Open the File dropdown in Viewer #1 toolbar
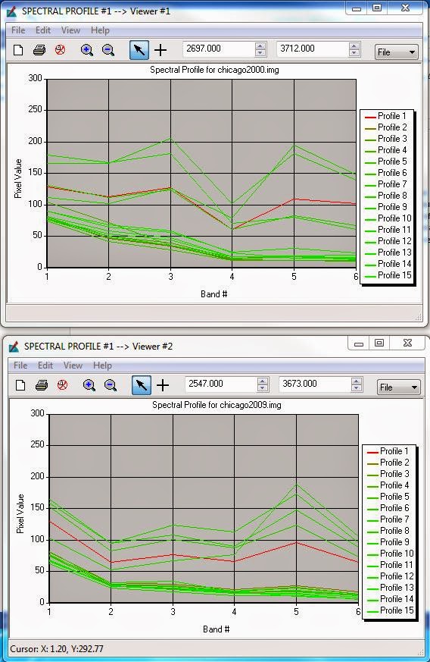This screenshot has width=430, height=662. [x=396, y=52]
